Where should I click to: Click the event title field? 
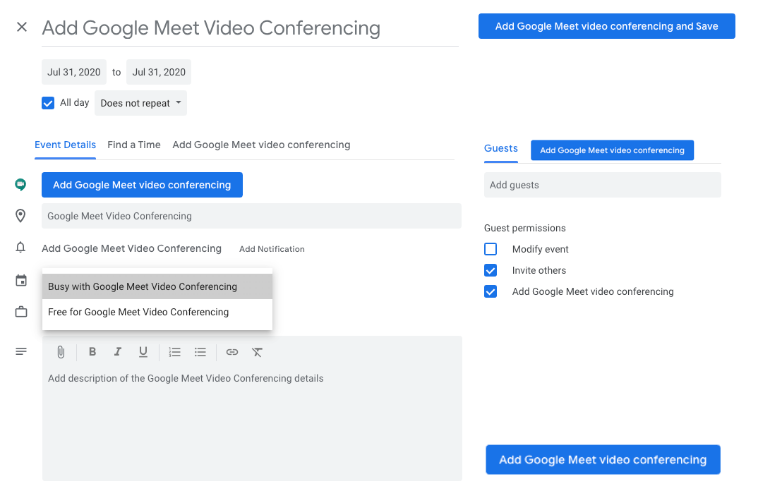coord(251,28)
